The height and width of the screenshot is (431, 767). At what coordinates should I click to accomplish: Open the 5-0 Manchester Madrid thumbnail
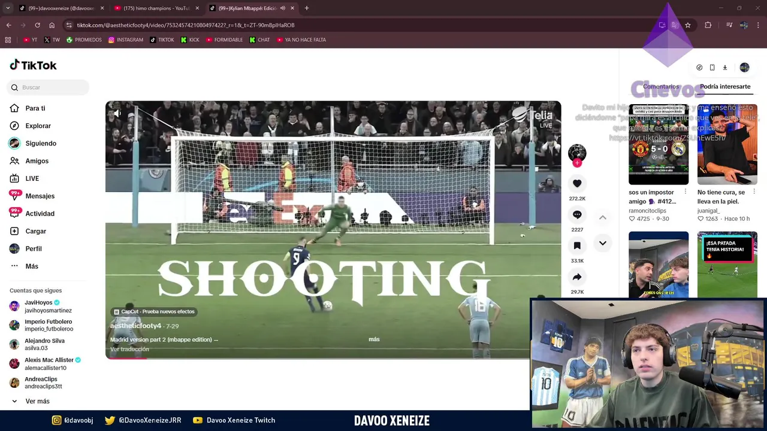(659, 144)
